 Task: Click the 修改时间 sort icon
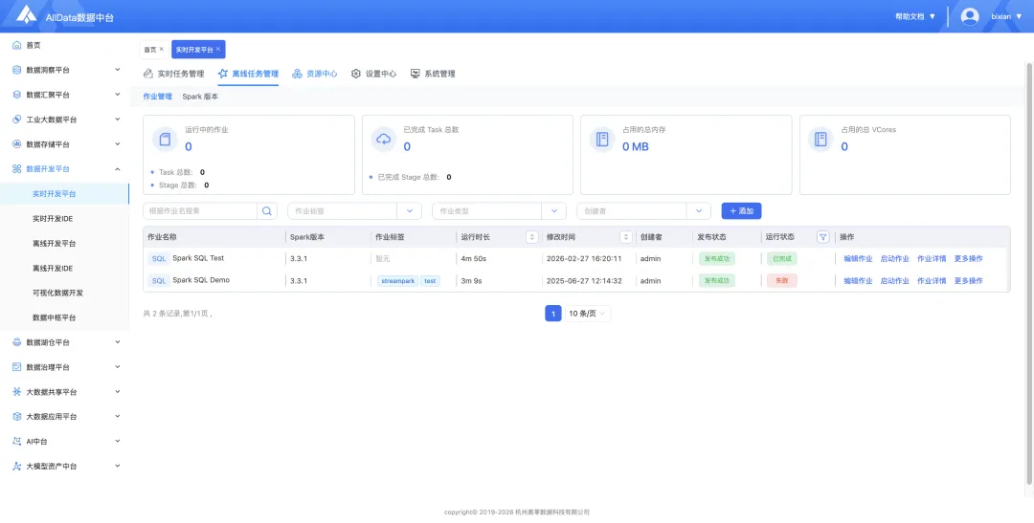(626, 237)
